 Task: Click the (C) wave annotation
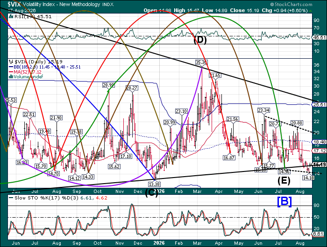pos(151,193)
